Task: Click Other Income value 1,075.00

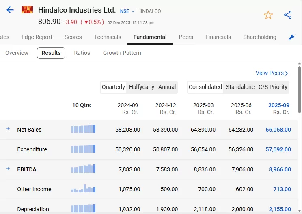Action: pyautogui.click(x=129, y=189)
